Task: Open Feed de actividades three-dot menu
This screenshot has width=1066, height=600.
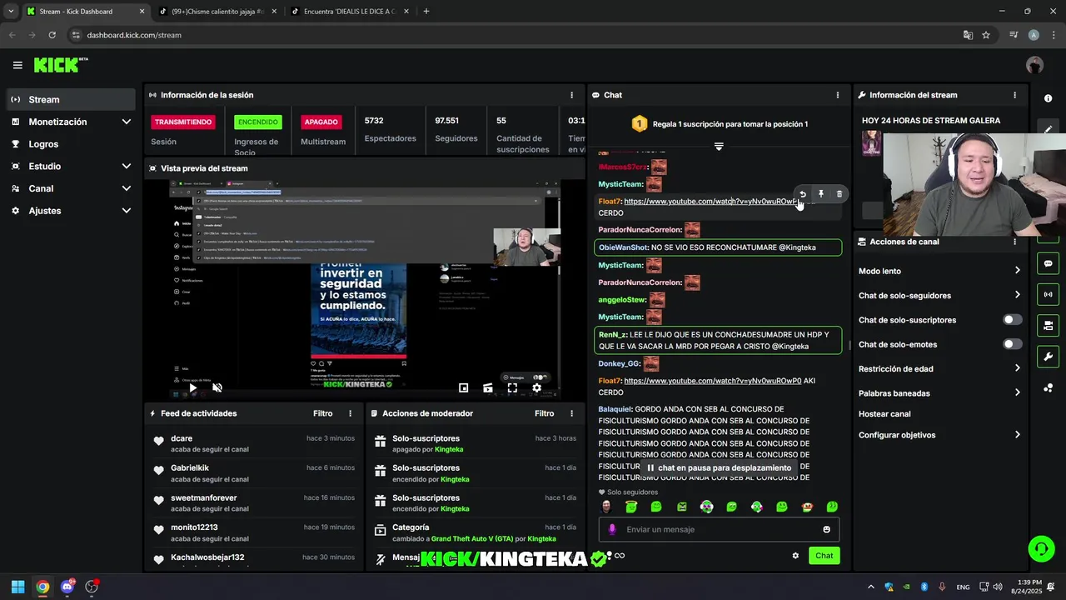Action: 350,413
